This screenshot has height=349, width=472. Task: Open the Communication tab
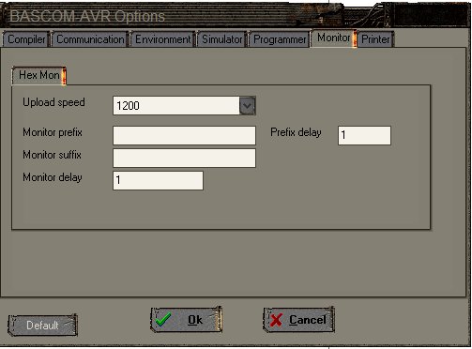[90, 39]
